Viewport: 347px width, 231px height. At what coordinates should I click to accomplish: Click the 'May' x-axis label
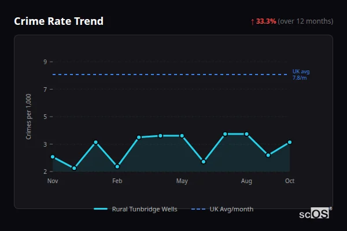point(182,181)
